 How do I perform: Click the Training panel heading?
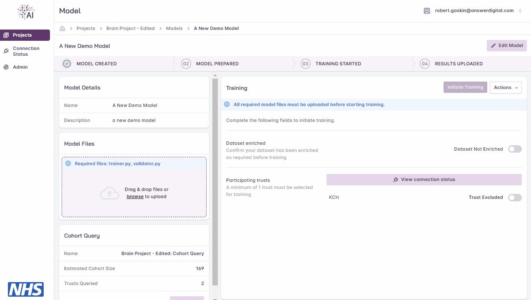point(237,88)
